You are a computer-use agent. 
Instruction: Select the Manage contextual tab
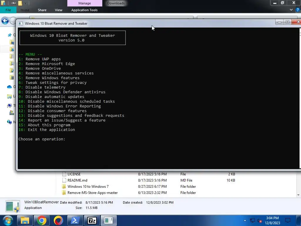point(84,3)
